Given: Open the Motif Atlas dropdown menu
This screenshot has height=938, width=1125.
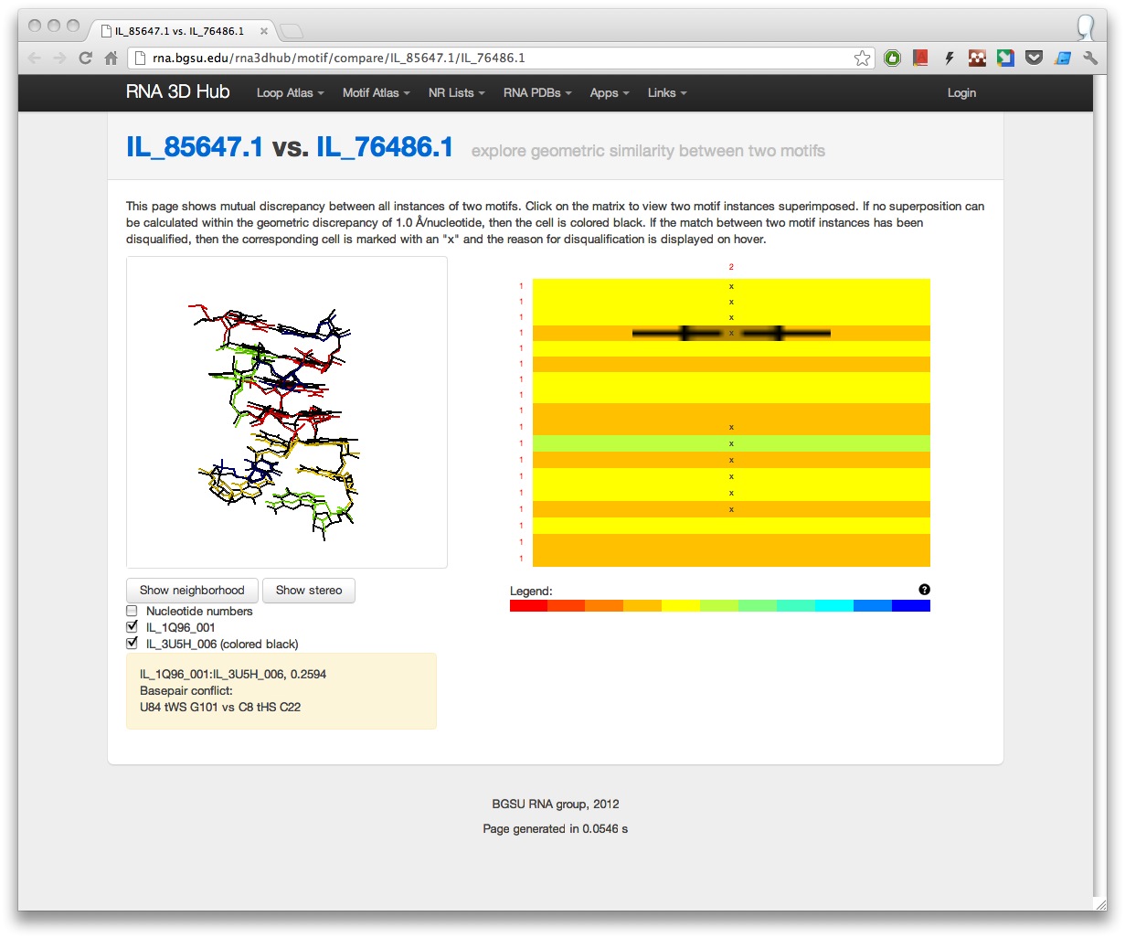Looking at the screenshot, I should 376,93.
